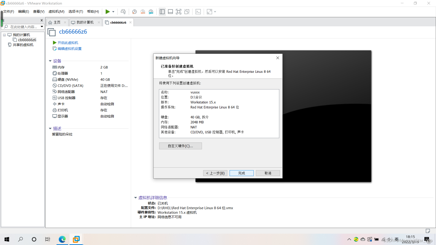Click the 自定义硬件(C)... button
This screenshot has width=436, height=245.
[181, 146]
